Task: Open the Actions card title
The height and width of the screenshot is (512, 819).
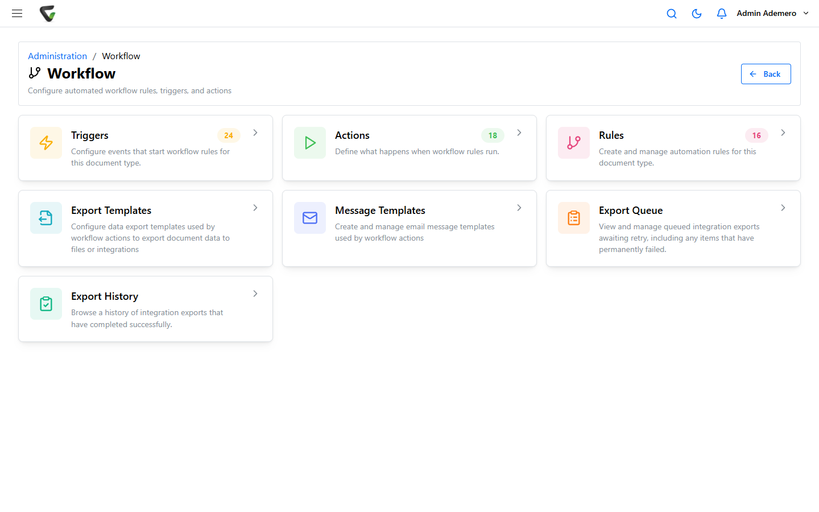Action: coord(352,135)
